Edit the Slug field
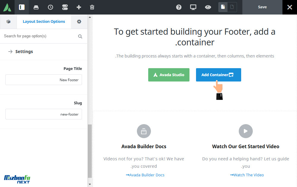Image resolution: width=297 pixels, height=187 pixels. (44, 114)
